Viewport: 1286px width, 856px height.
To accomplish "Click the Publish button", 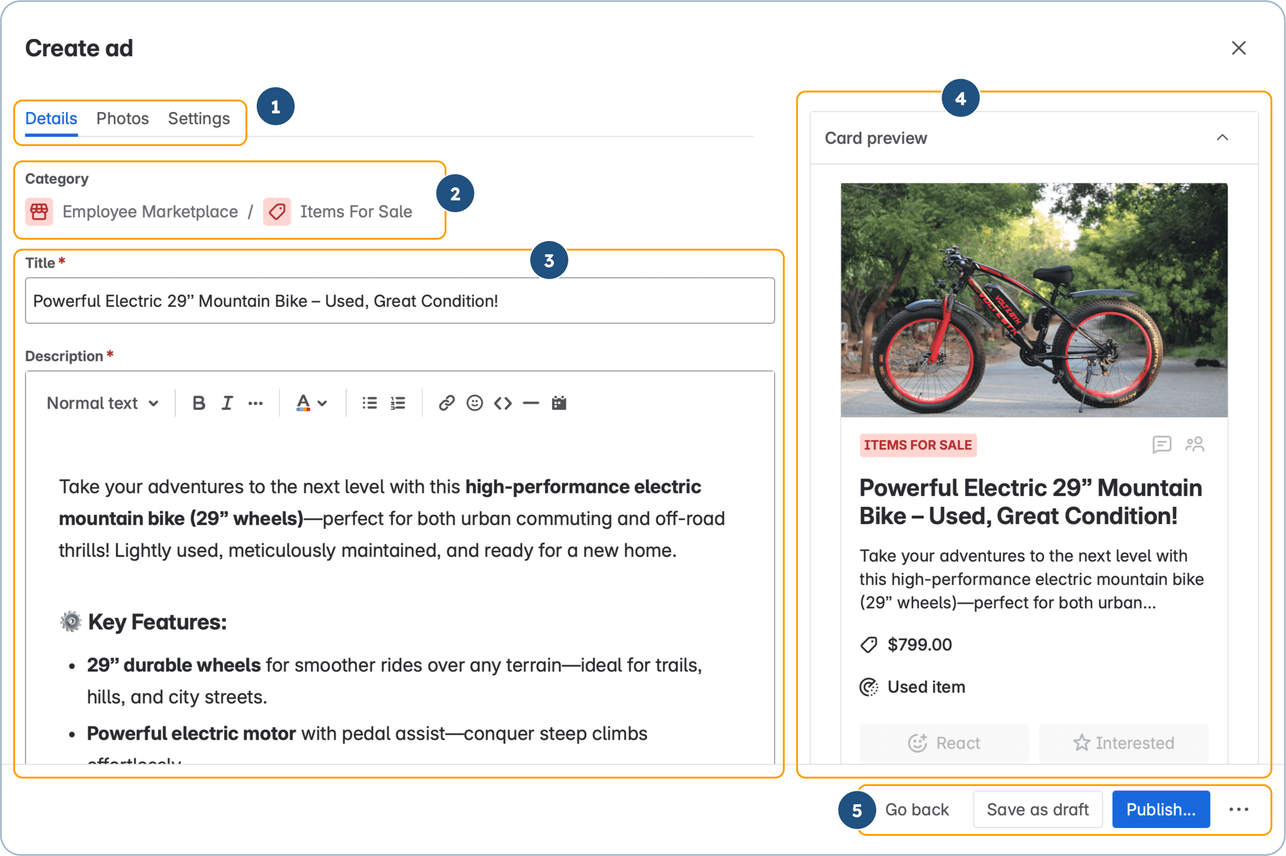I will [1161, 809].
